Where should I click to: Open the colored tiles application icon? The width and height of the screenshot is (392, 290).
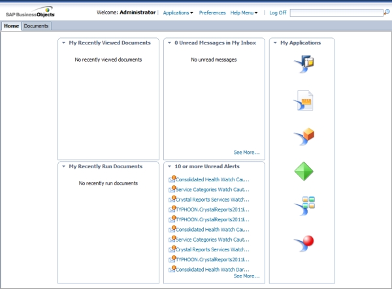(x=304, y=206)
